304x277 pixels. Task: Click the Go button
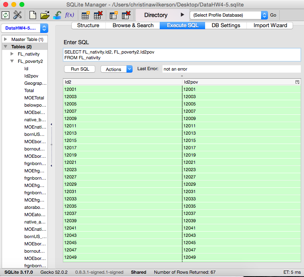(273, 15)
